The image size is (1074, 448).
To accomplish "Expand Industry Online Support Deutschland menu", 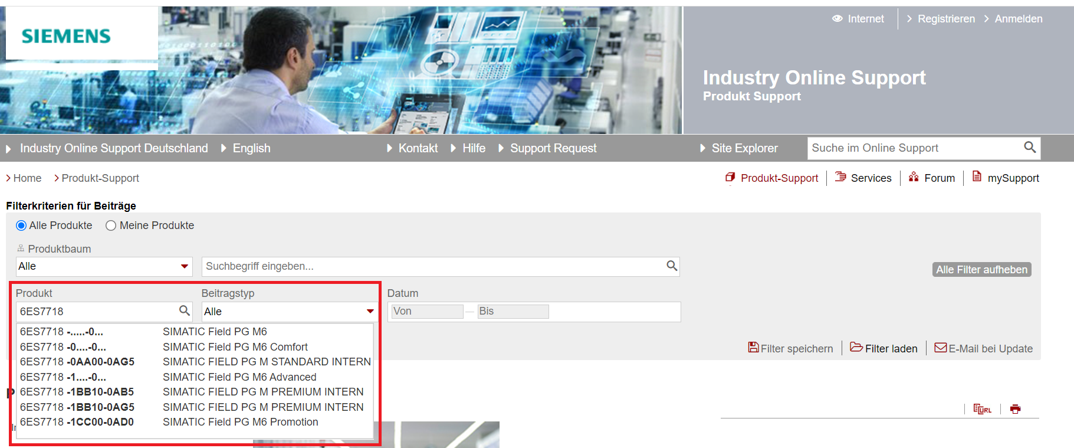I will [114, 148].
